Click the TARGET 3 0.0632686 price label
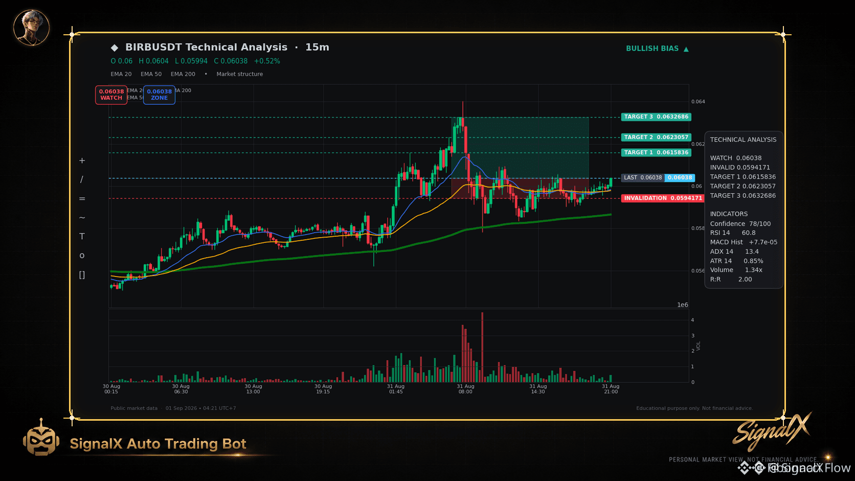The height and width of the screenshot is (481, 855). point(656,117)
